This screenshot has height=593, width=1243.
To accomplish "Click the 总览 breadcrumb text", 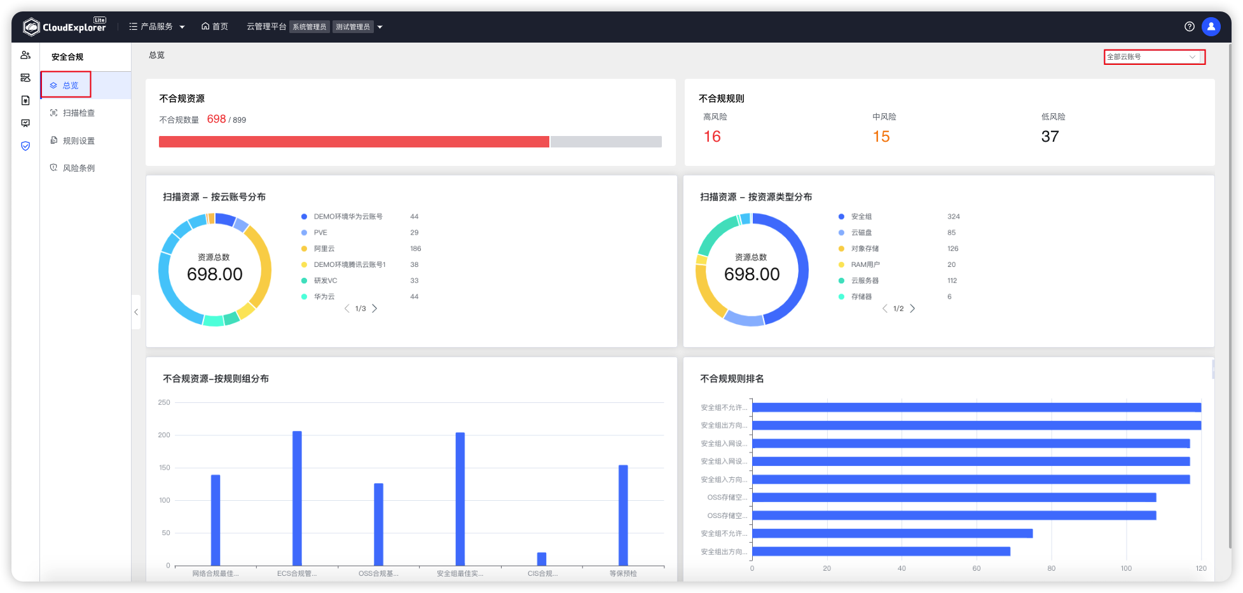I will pos(156,55).
